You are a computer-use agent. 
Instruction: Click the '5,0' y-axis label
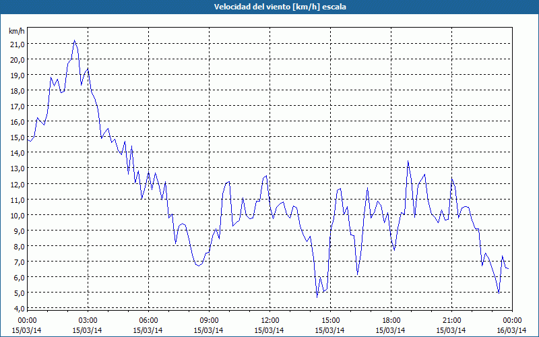(20, 293)
